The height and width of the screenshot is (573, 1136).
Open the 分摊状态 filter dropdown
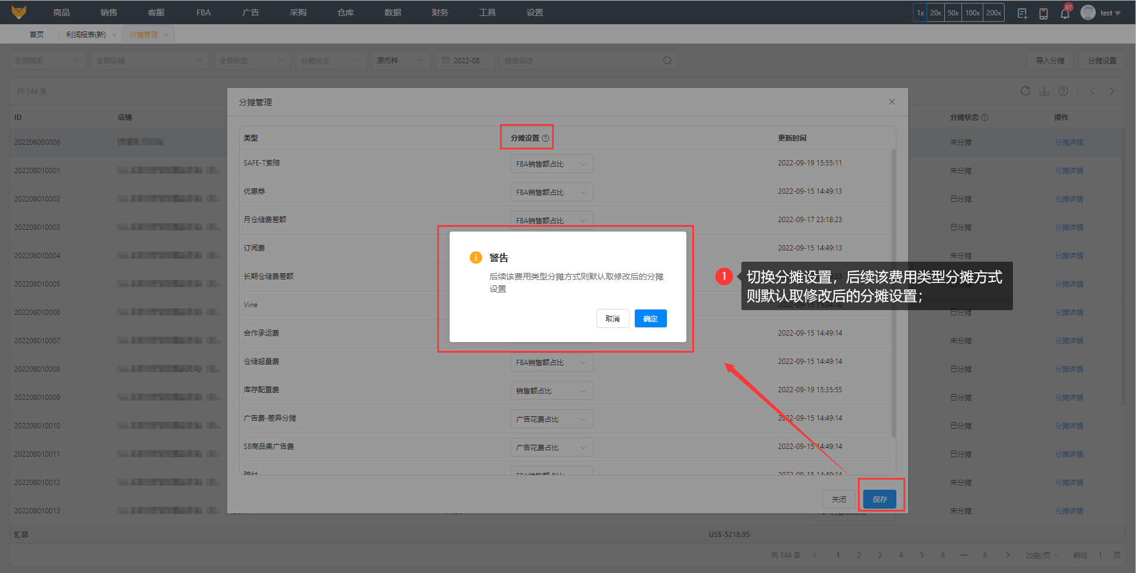330,60
